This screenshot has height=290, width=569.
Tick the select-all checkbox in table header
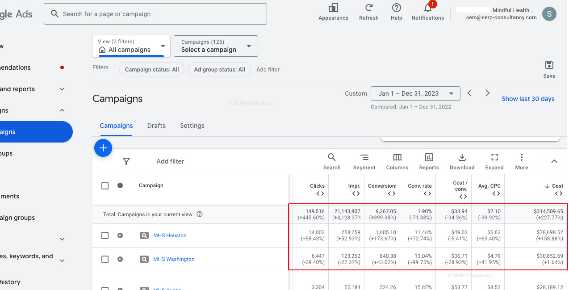(x=105, y=186)
